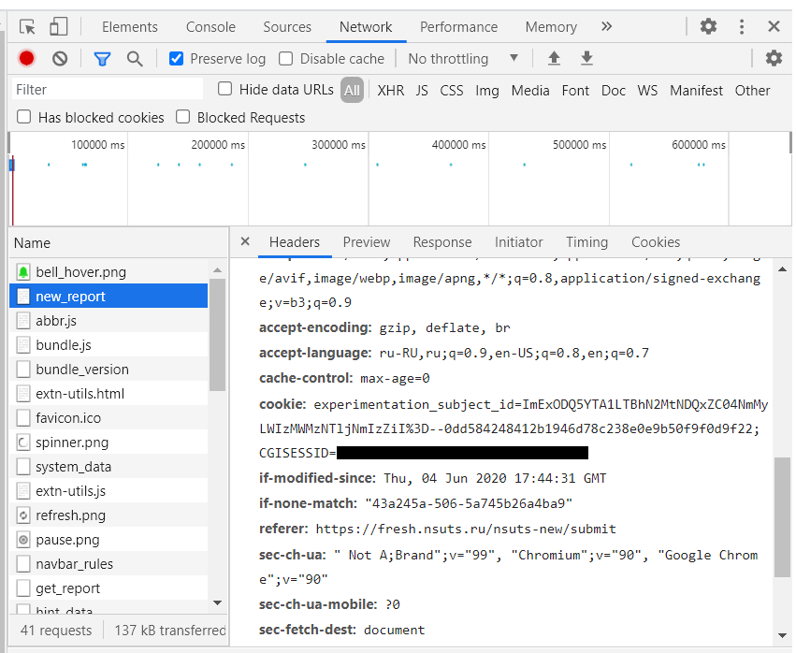Screen dimensions: 796x653
Task: Open the DevTools three-dot customize menu
Action: coord(742,26)
